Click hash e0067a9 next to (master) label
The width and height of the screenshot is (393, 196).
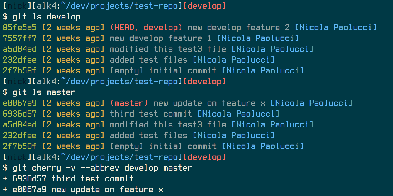coord(20,103)
